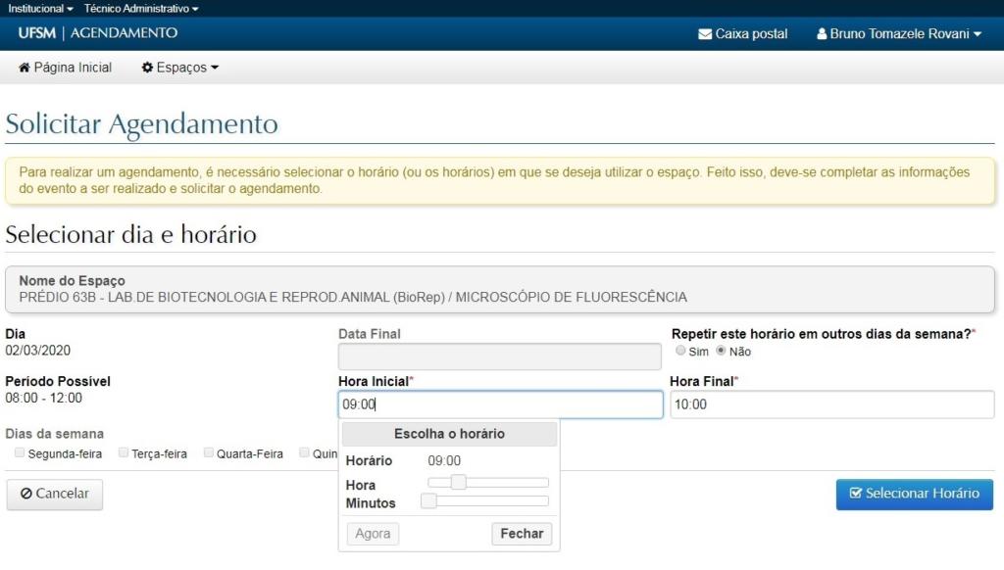The image size is (1004, 570).
Task: Select the Sim radio button
Action: (681, 351)
